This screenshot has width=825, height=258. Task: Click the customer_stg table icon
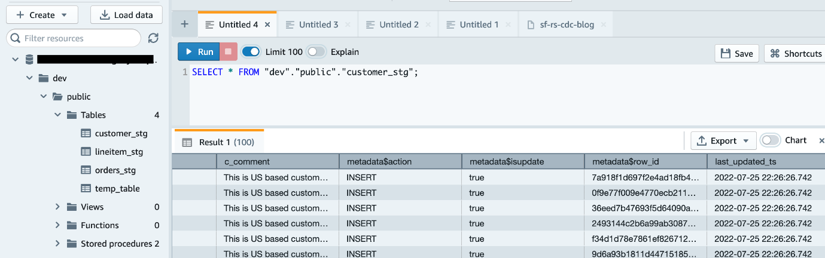click(86, 133)
